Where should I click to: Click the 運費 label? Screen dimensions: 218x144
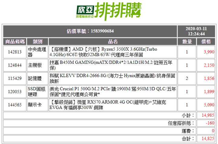[x=188, y=131]
